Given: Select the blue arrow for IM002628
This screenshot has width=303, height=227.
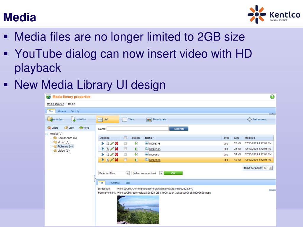Looking at the screenshot, I should tap(103, 160).
